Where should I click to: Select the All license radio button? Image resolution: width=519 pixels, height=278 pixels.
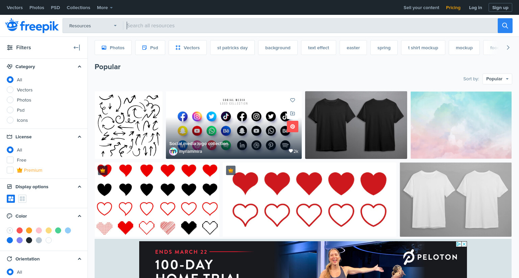[x=10, y=150]
